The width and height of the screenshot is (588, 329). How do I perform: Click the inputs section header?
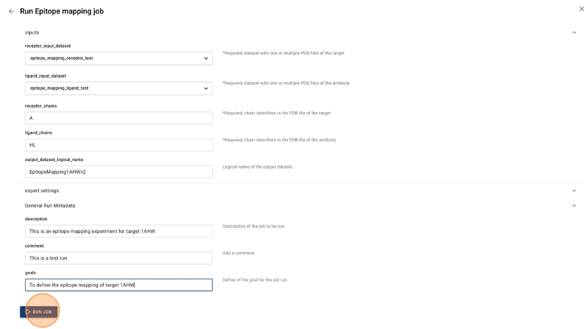(32, 33)
